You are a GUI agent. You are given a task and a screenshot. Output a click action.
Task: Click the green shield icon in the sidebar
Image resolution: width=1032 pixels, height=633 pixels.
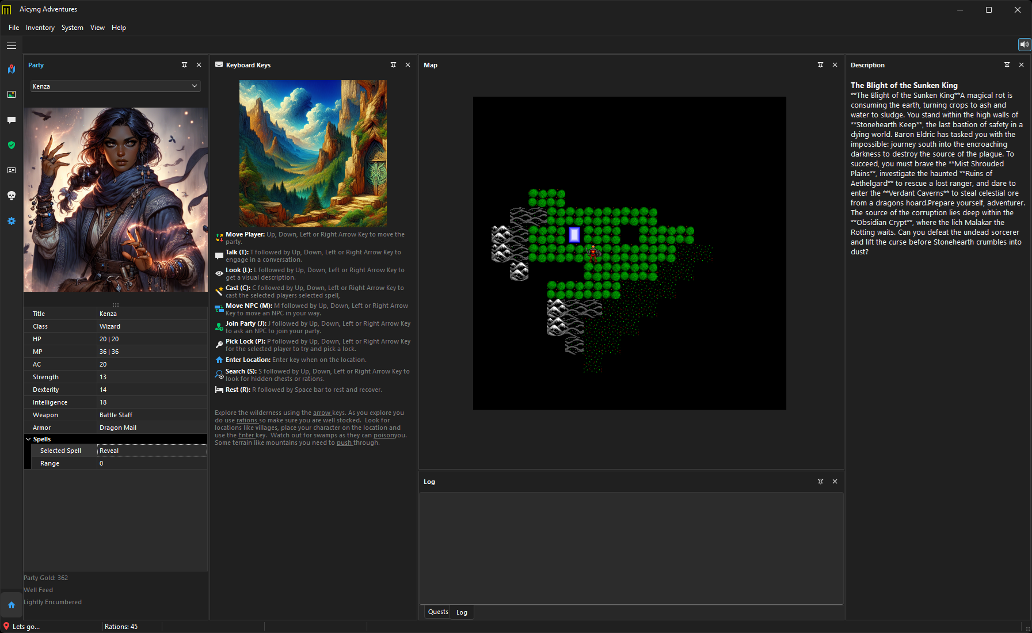[x=12, y=145]
